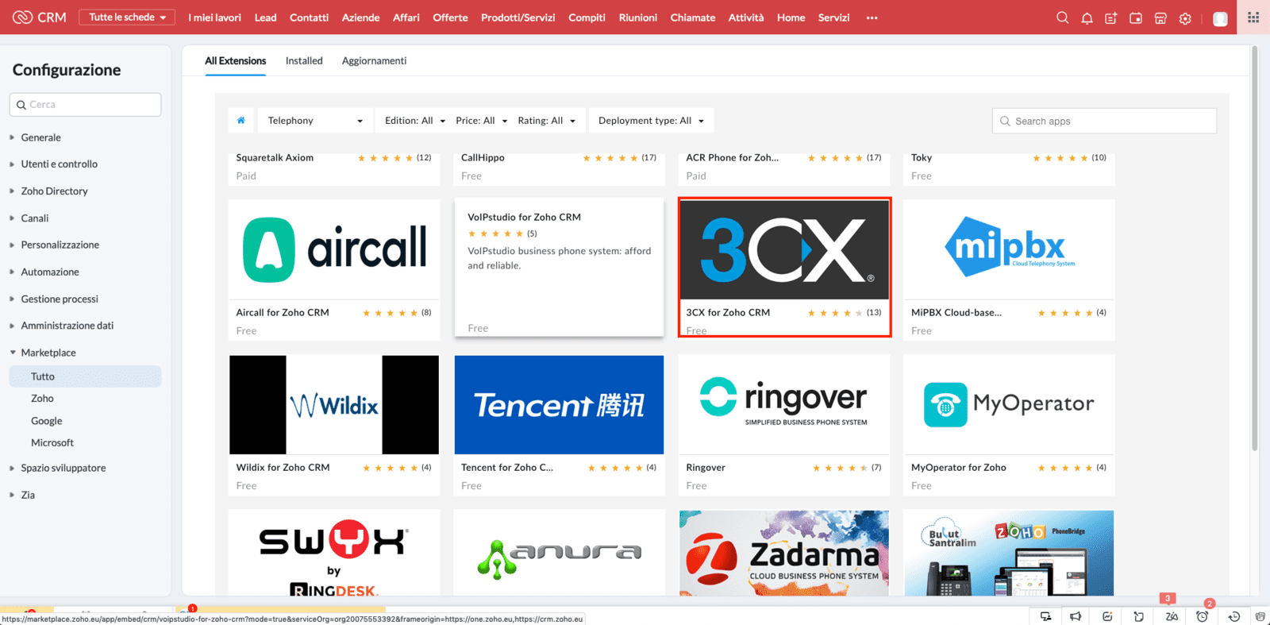Click the Zoho CRM logo
1270x625 pixels.
pyautogui.click(x=40, y=17)
